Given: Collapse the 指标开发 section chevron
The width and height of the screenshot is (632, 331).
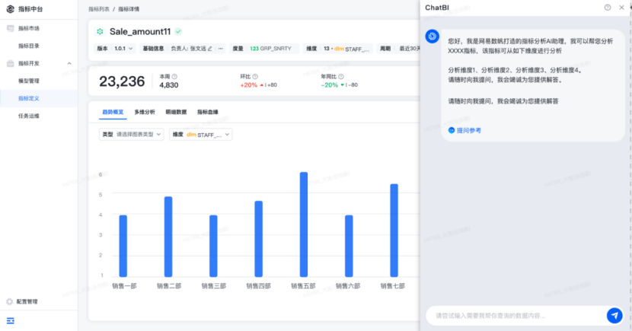Looking at the screenshot, I should pos(69,63).
